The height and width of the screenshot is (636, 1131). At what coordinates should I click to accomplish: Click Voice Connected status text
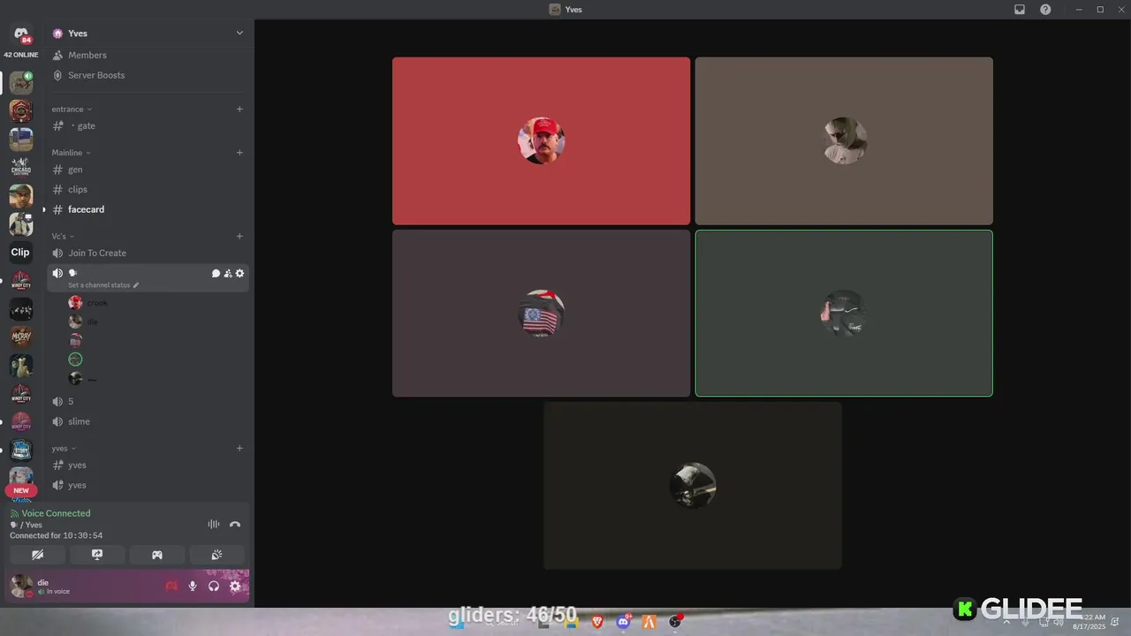tap(56, 513)
